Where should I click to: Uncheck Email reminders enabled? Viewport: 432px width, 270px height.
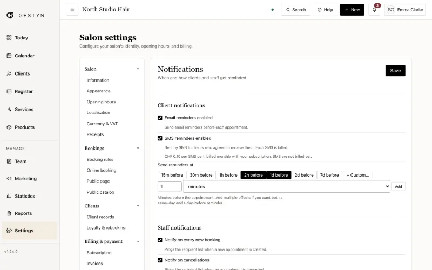(x=160, y=118)
